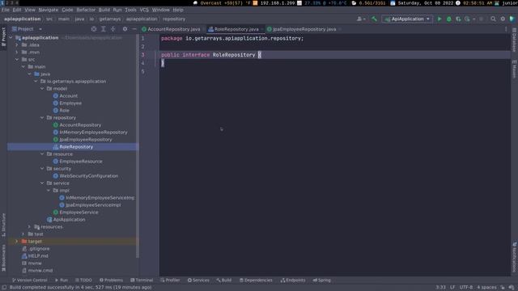
Task: Open Search Everywhere magnifier icon
Action: (x=493, y=19)
